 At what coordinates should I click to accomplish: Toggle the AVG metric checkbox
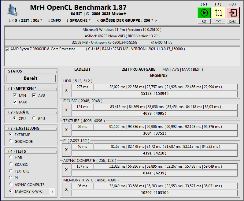click(34, 95)
